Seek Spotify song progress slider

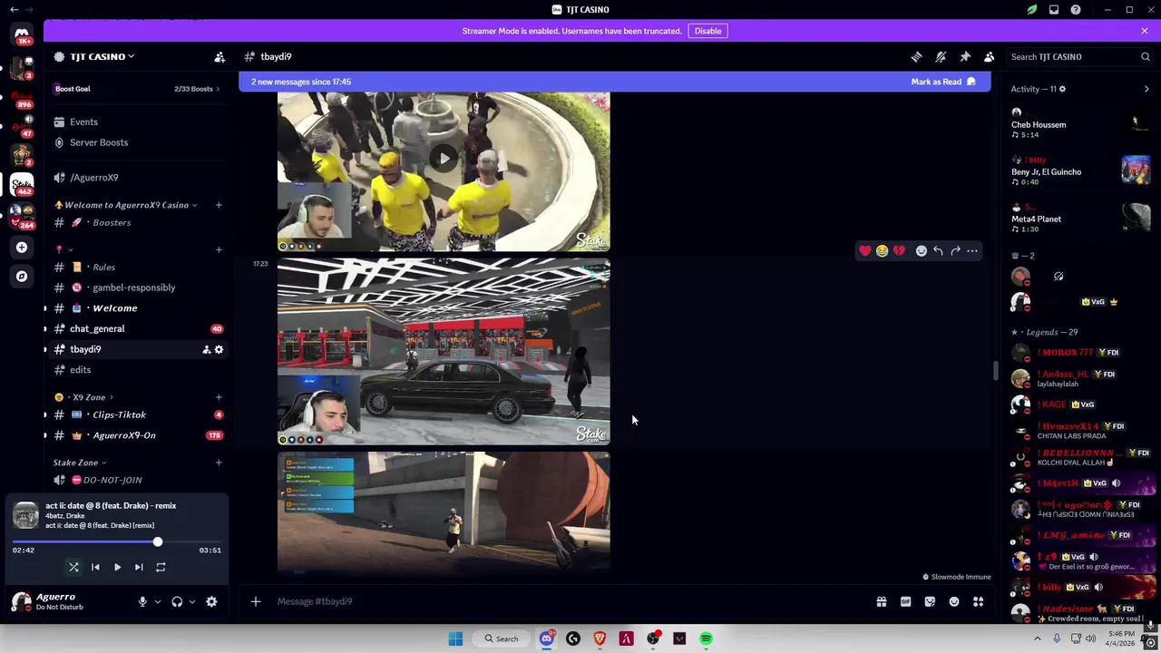point(117,541)
